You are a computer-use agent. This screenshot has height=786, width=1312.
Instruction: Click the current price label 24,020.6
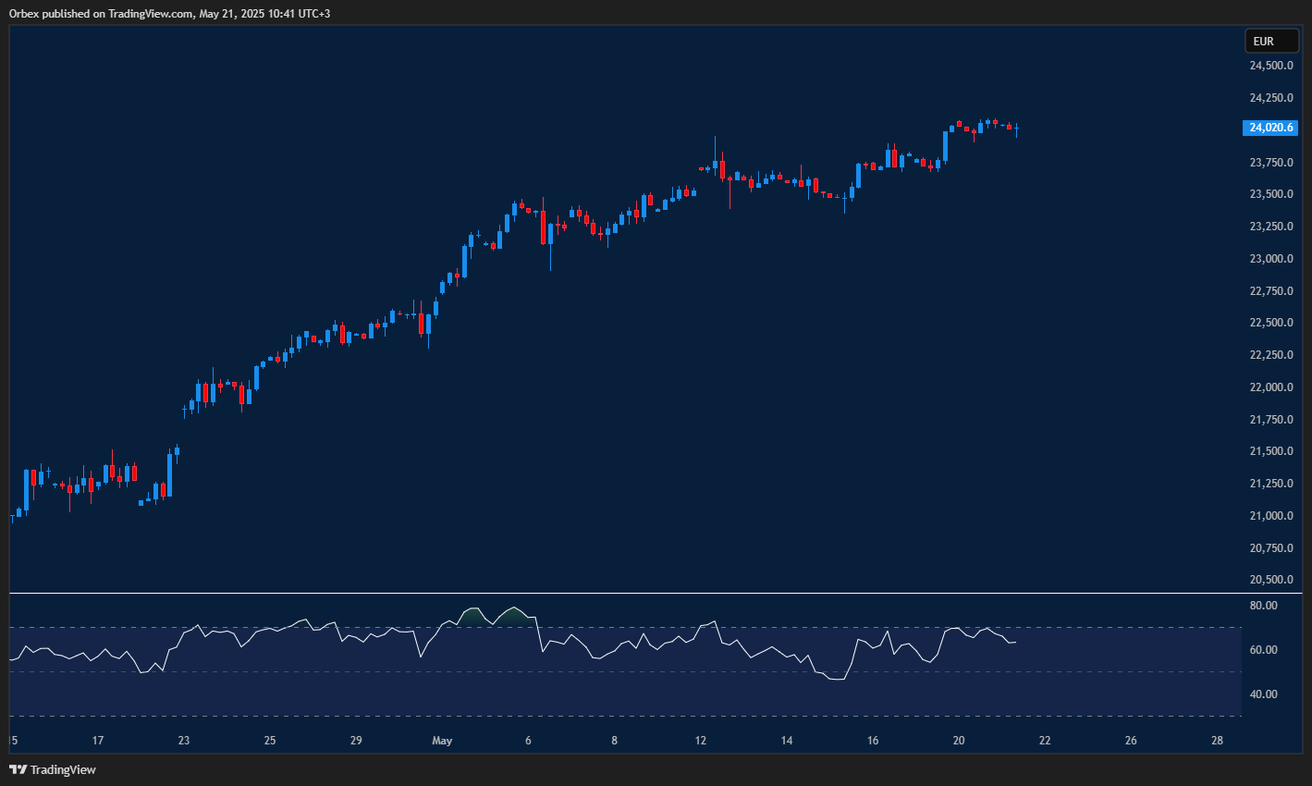click(1270, 128)
